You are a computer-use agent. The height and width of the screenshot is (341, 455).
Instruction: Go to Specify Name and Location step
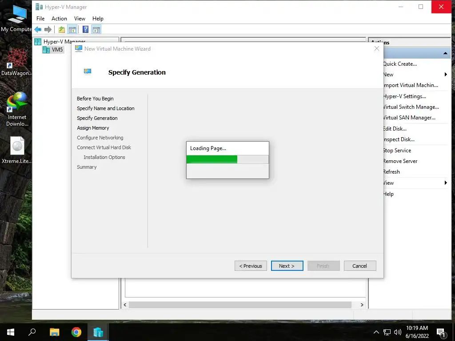click(106, 108)
